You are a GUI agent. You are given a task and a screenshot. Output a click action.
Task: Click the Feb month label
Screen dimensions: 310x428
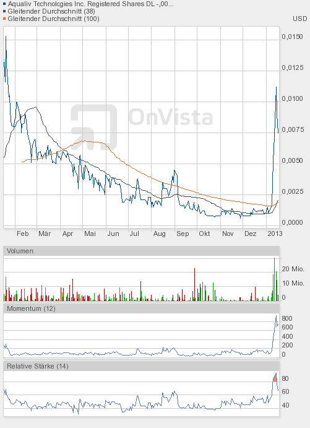23,234
